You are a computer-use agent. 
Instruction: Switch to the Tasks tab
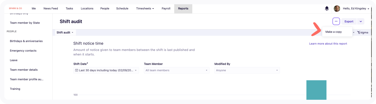[x=69, y=8]
